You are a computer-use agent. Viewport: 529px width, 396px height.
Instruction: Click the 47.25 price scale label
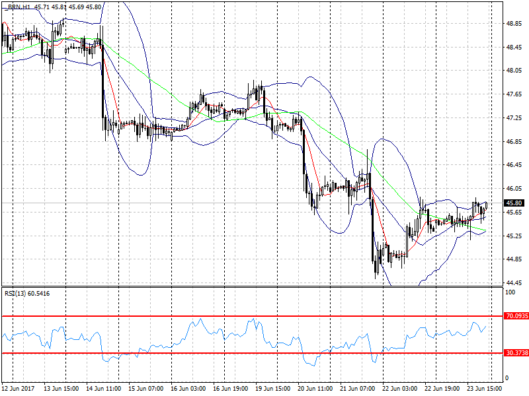(514, 117)
